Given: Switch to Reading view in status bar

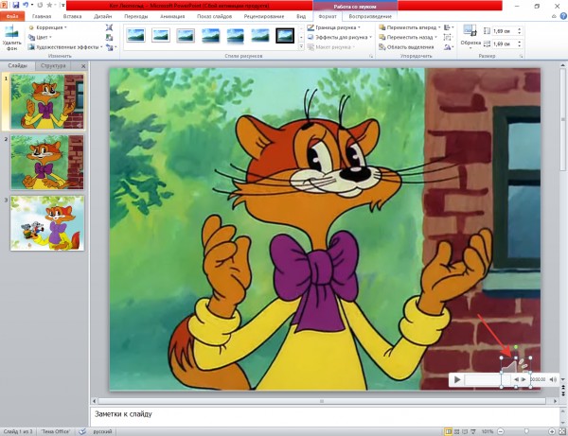Looking at the screenshot, I should tap(465, 431).
